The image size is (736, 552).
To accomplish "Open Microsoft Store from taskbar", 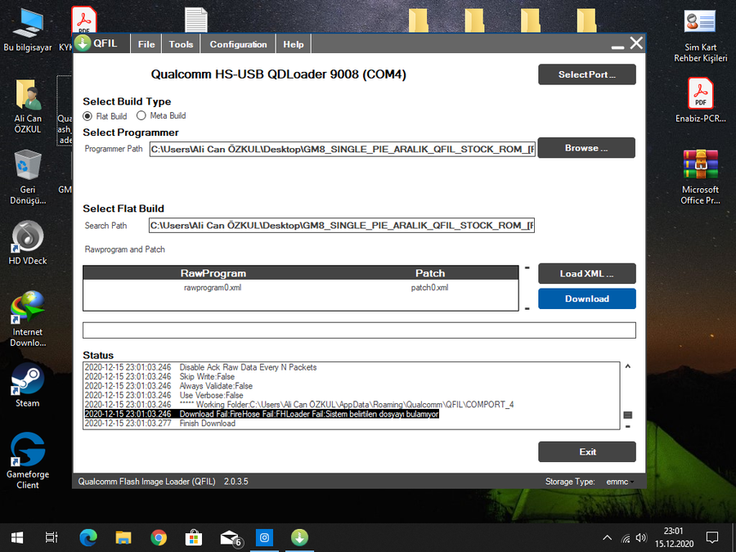I will point(193,537).
